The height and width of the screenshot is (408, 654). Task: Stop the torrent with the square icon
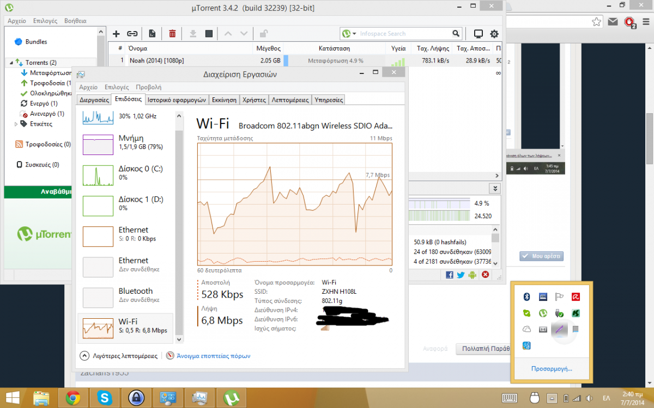coord(208,34)
